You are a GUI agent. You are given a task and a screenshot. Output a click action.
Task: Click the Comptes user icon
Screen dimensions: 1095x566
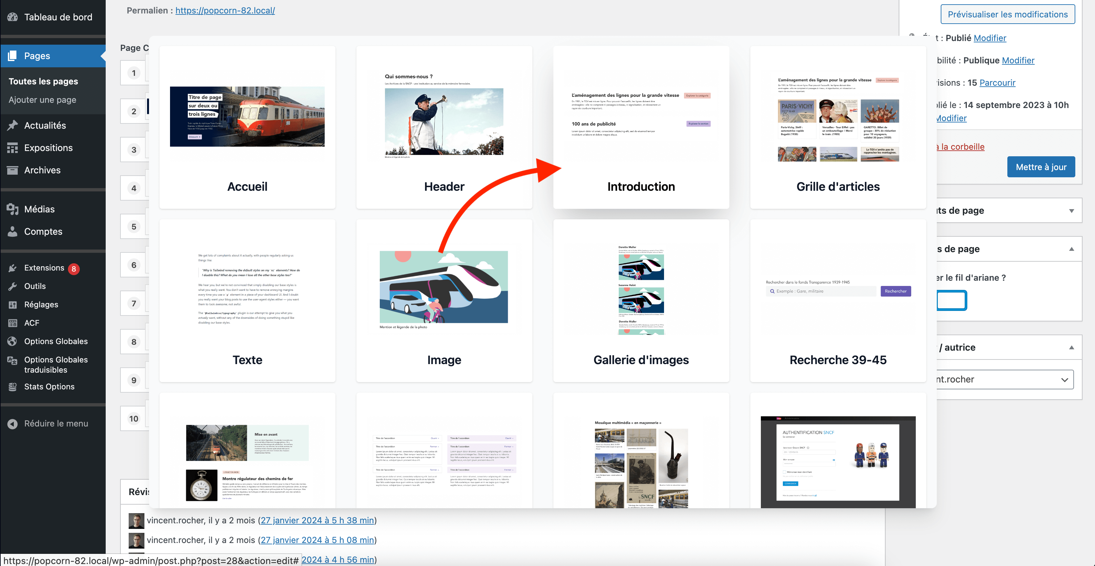click(x=13, y=231)
